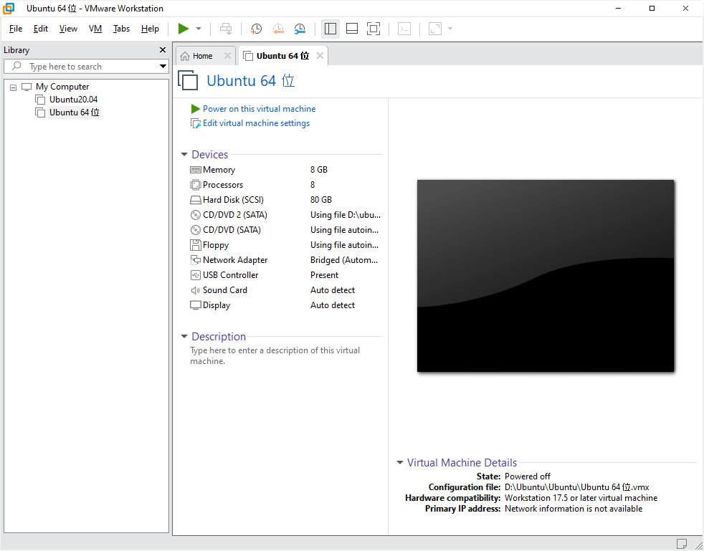Click the Hard Disk (SCSI) device icon

[x=195, y=200]
